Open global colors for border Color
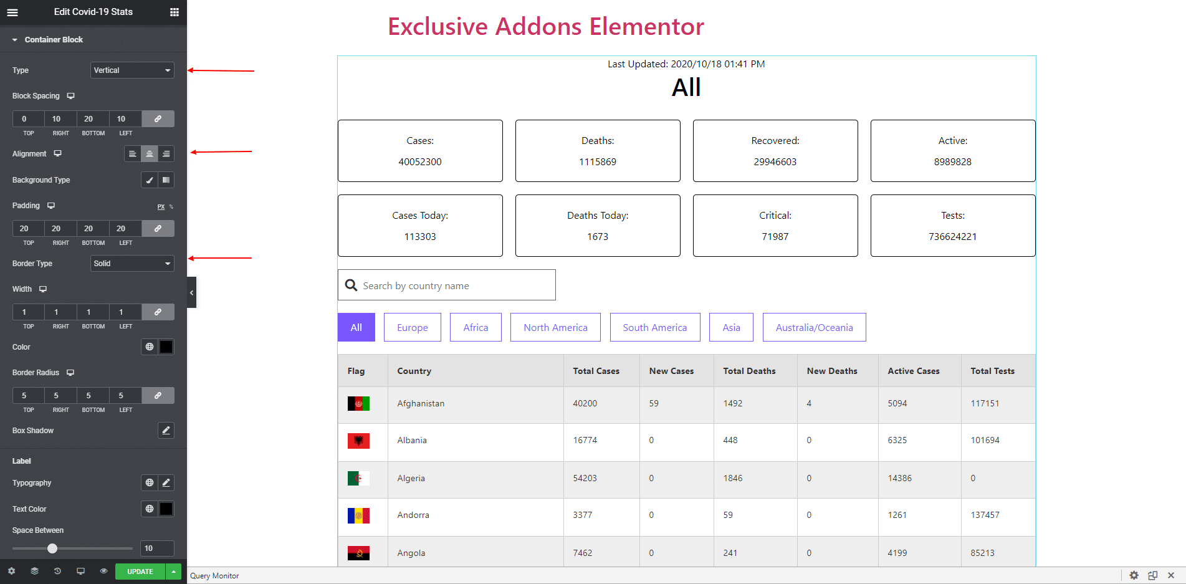The width and height of the screenshot is (1186, 584). coord(150,347)
